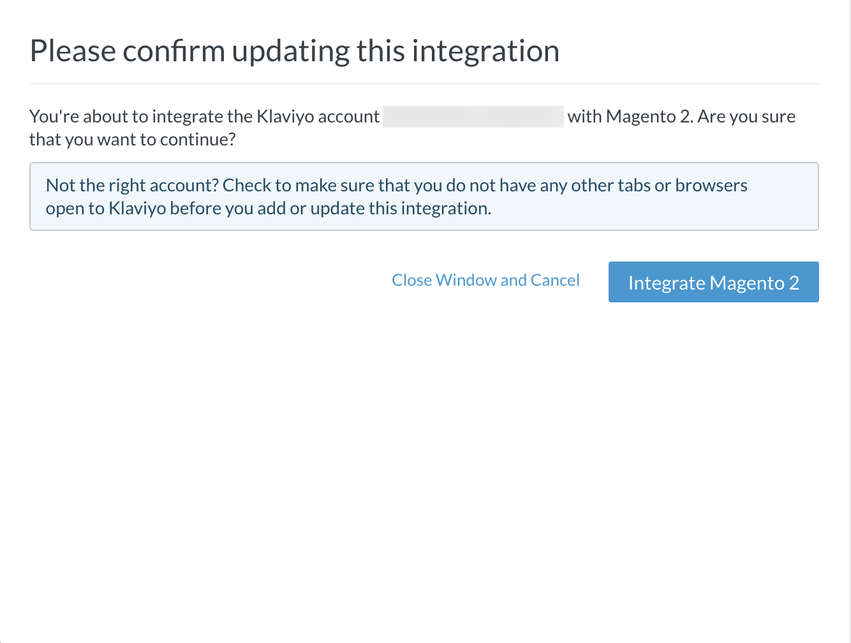Screen dimensions: 851x643
Task: Click 'other tabs or browsers' in the notice
Action: pyautogui.click(x=659, y=186)
